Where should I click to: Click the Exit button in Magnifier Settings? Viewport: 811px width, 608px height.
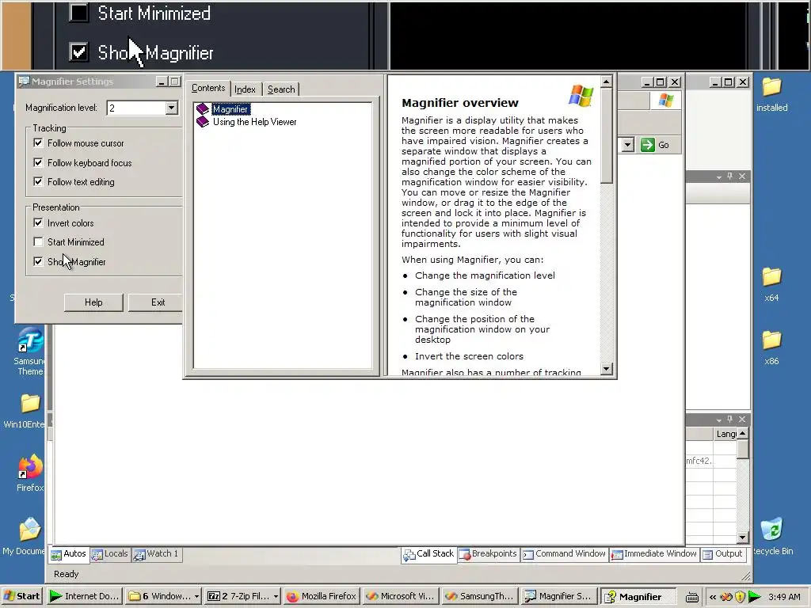point(157,302)
